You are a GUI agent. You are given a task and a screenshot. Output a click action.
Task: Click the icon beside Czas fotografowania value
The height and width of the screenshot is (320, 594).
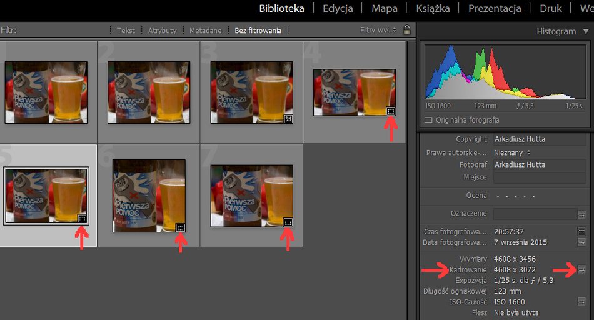click(581, 231)
